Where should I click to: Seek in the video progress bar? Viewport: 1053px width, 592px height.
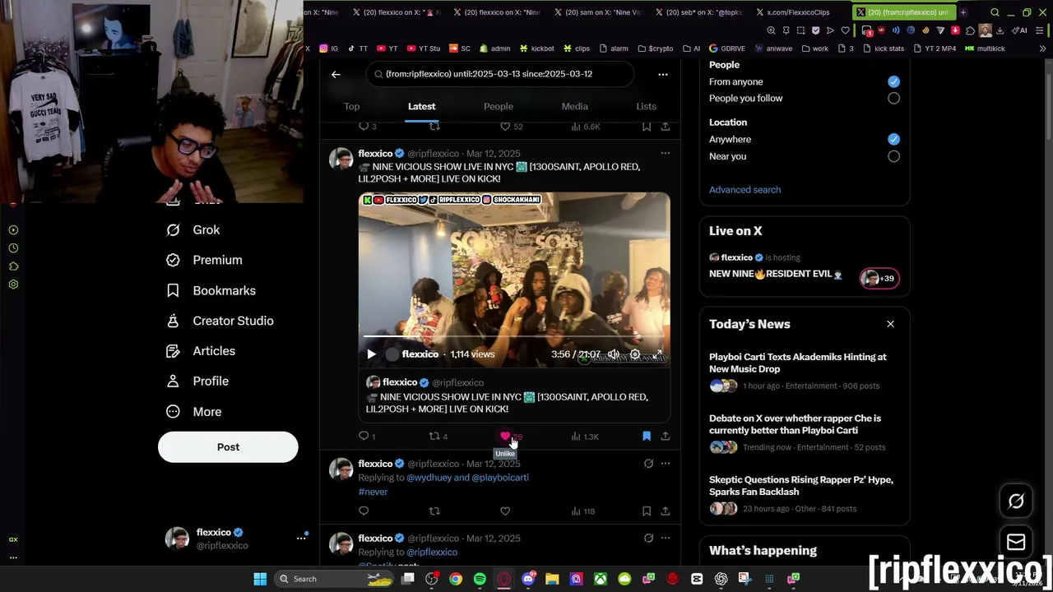pyautogui.click(x=514, y=337)
